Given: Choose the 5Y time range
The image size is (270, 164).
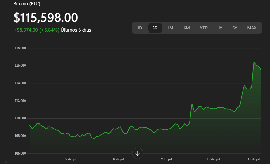Looking at the screenshot, I should pos(235,28).
